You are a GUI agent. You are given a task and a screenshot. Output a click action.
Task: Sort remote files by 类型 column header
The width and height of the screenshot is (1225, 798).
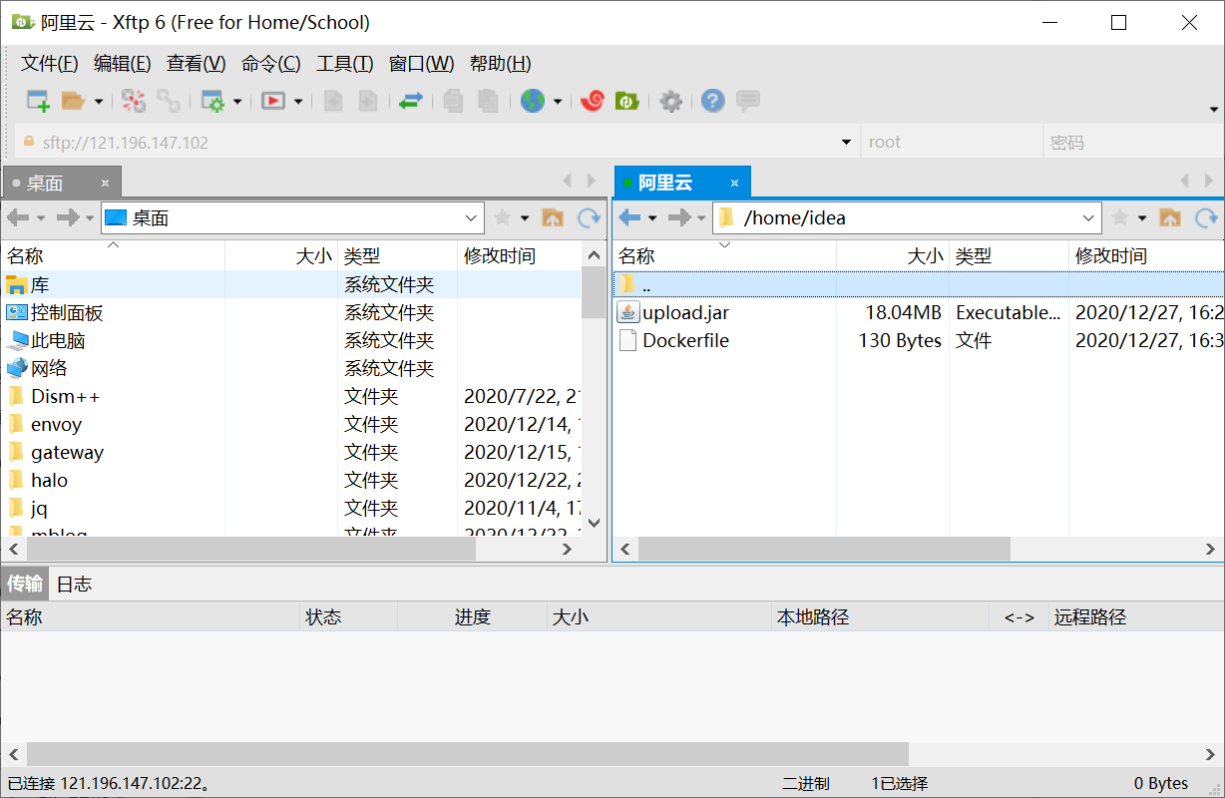1009,255
